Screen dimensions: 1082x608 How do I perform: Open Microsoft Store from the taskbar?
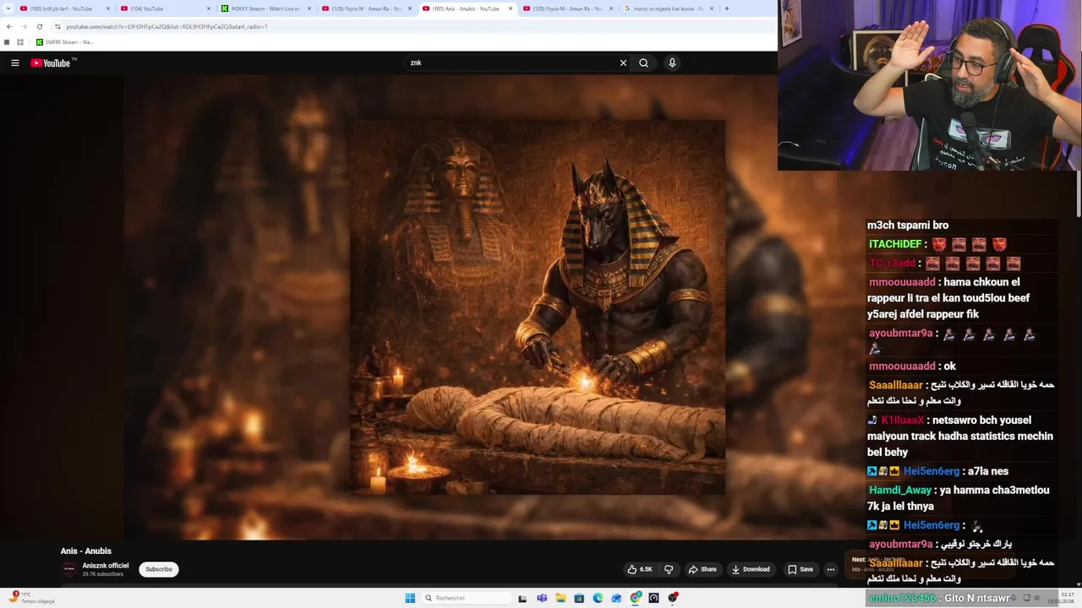point(579,598)
